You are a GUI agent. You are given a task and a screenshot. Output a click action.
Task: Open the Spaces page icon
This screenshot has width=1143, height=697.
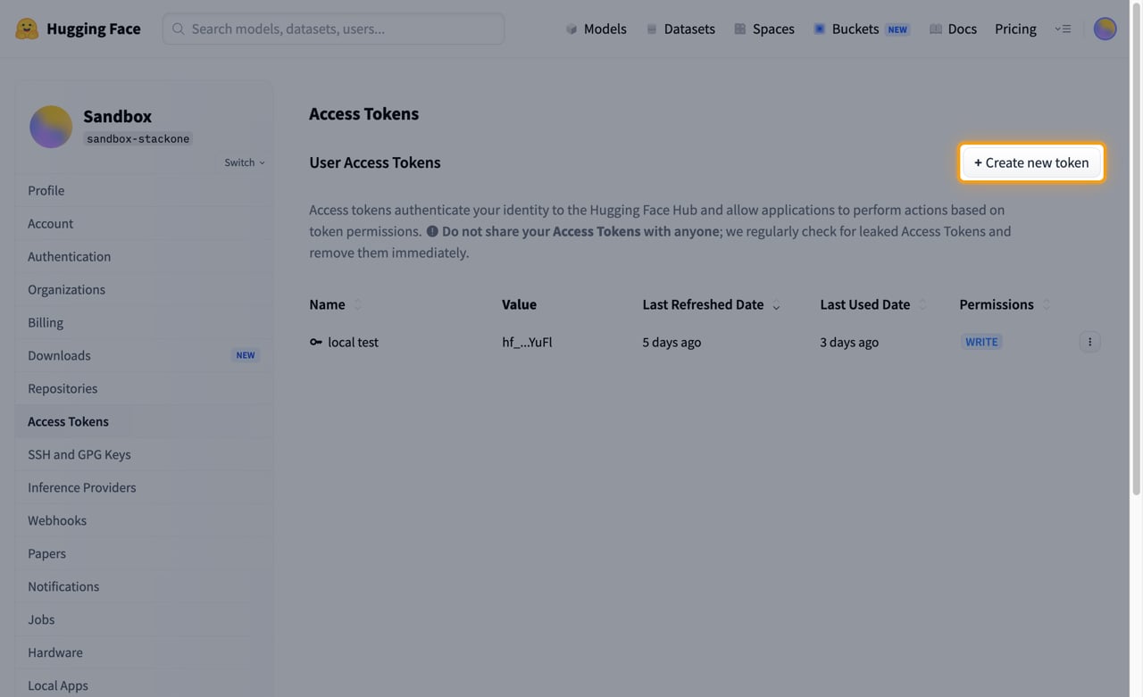[740, 29]
